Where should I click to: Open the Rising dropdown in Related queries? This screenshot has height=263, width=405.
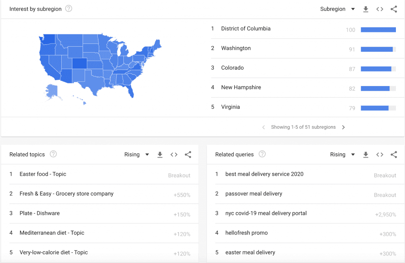point(342,154)
